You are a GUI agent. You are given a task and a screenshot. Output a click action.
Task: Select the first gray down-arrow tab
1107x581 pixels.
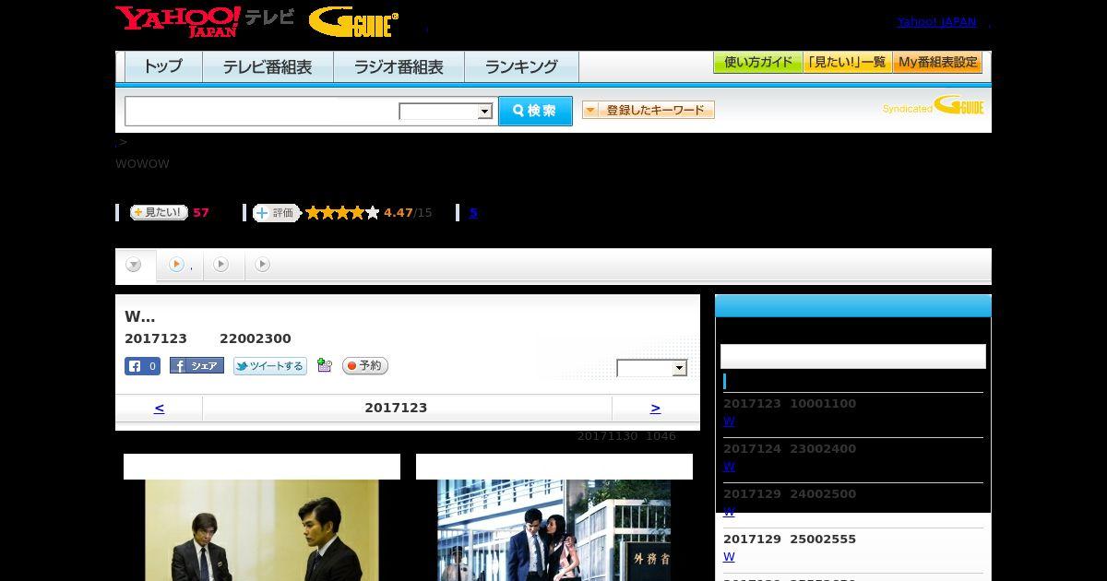pos(135,265)
